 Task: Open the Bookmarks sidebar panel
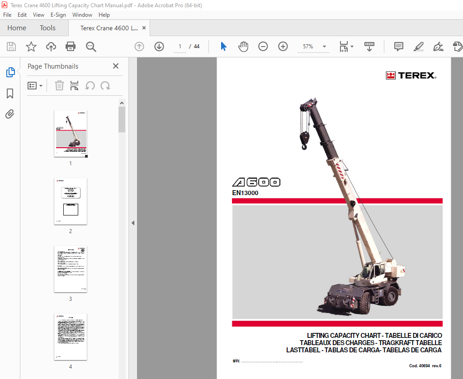10,94
